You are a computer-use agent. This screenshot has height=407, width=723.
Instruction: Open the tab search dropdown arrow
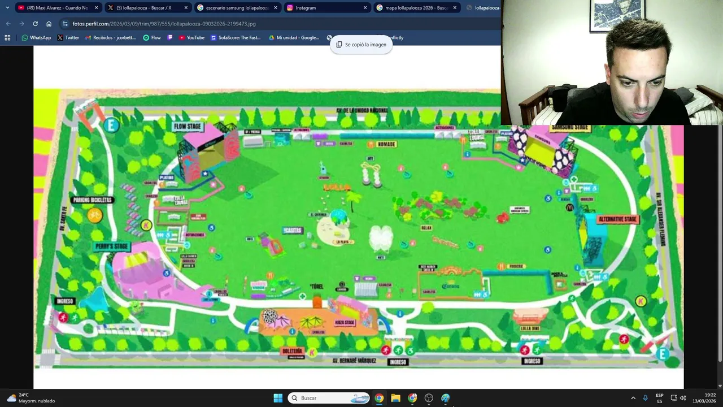tap(7, 8)
